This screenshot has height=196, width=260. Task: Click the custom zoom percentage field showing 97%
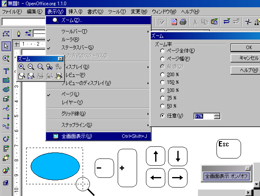pos(204,116)
